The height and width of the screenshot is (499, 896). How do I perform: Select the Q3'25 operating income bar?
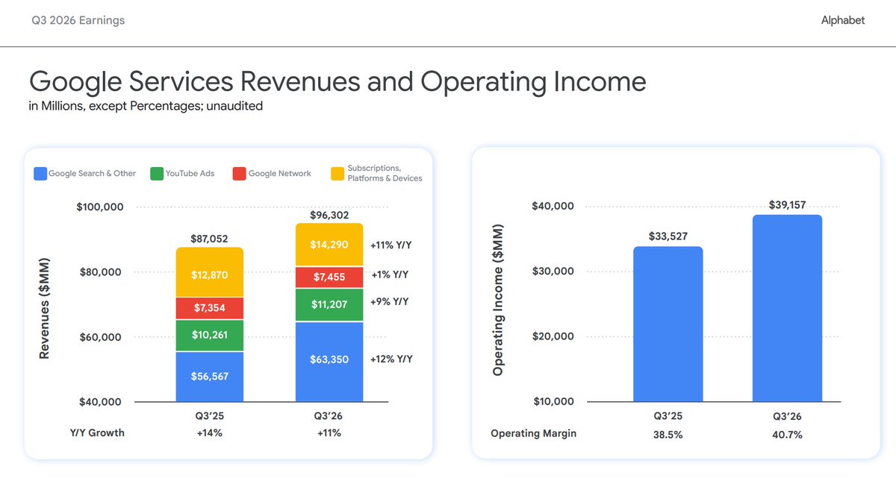668,324
